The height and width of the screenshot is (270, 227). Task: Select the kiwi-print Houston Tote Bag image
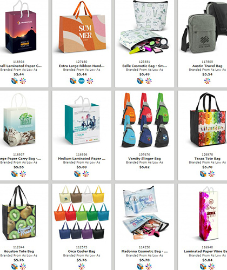19,213
